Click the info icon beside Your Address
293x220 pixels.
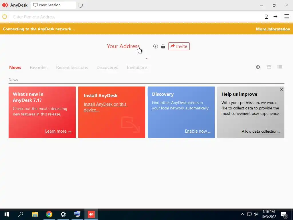155,46
